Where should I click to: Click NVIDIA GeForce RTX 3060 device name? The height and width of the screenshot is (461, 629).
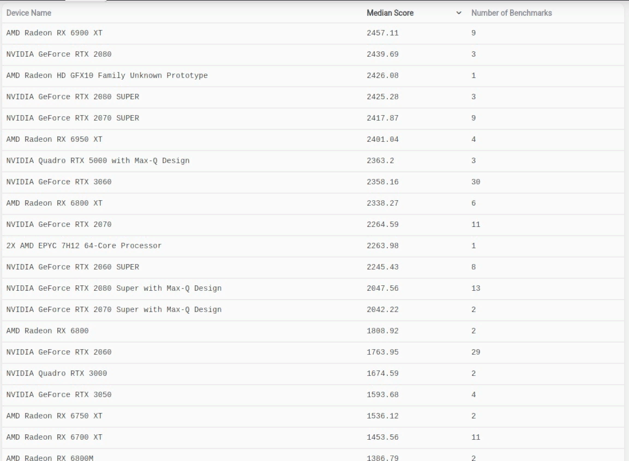(x=59, y=182)
